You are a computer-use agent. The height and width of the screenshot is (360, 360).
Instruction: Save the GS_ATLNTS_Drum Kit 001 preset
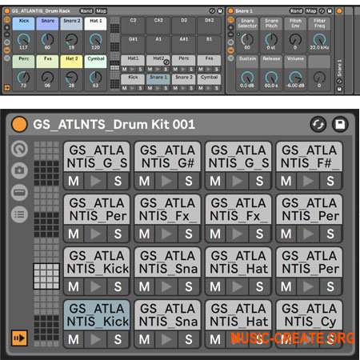click(340, 125)
